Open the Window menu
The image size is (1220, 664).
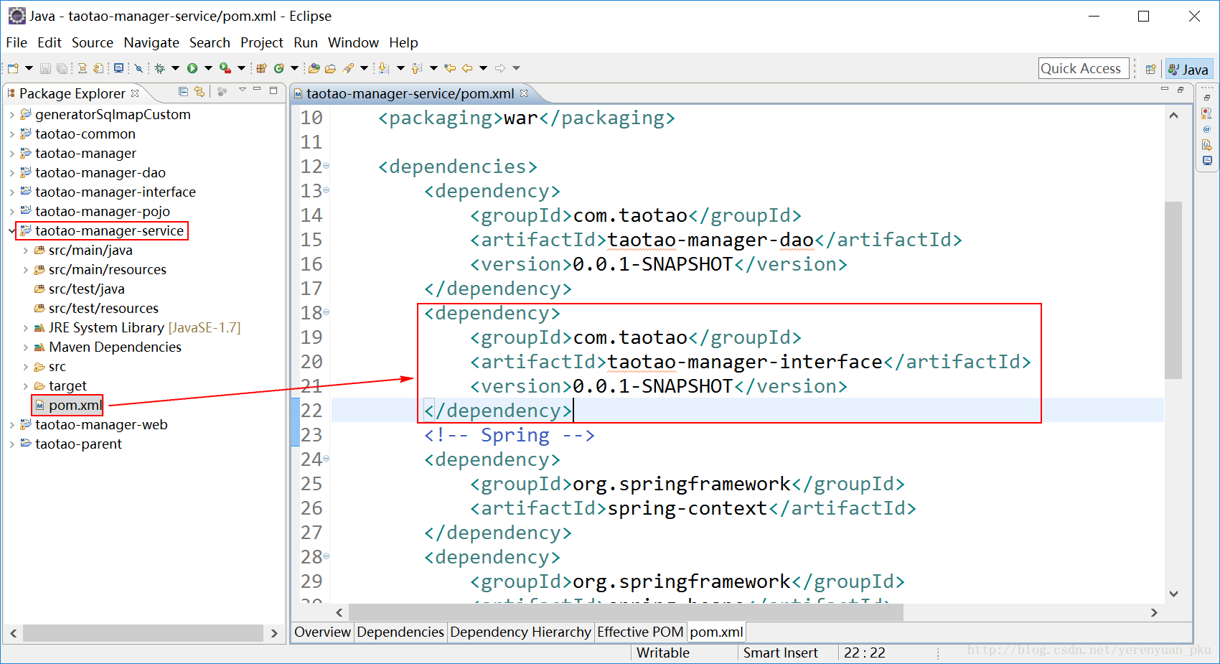353,42
